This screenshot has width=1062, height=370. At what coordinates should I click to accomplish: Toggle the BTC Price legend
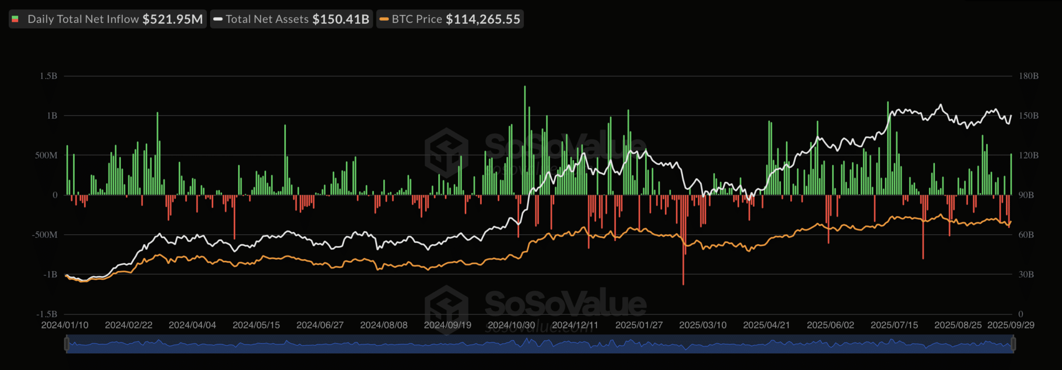450,19
